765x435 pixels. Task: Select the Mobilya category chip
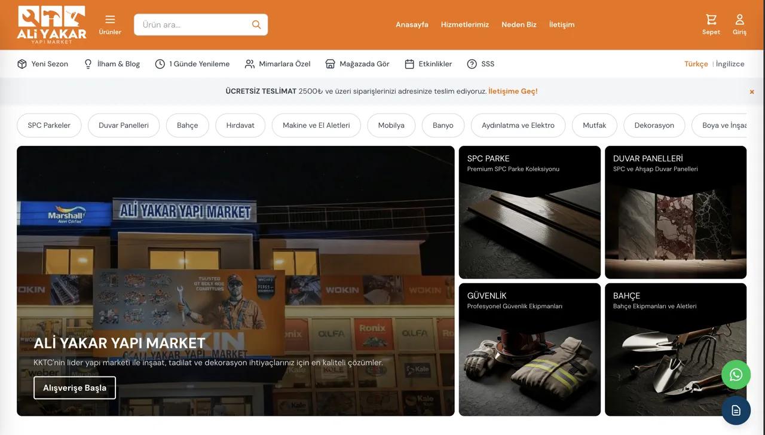coord(391,125)
